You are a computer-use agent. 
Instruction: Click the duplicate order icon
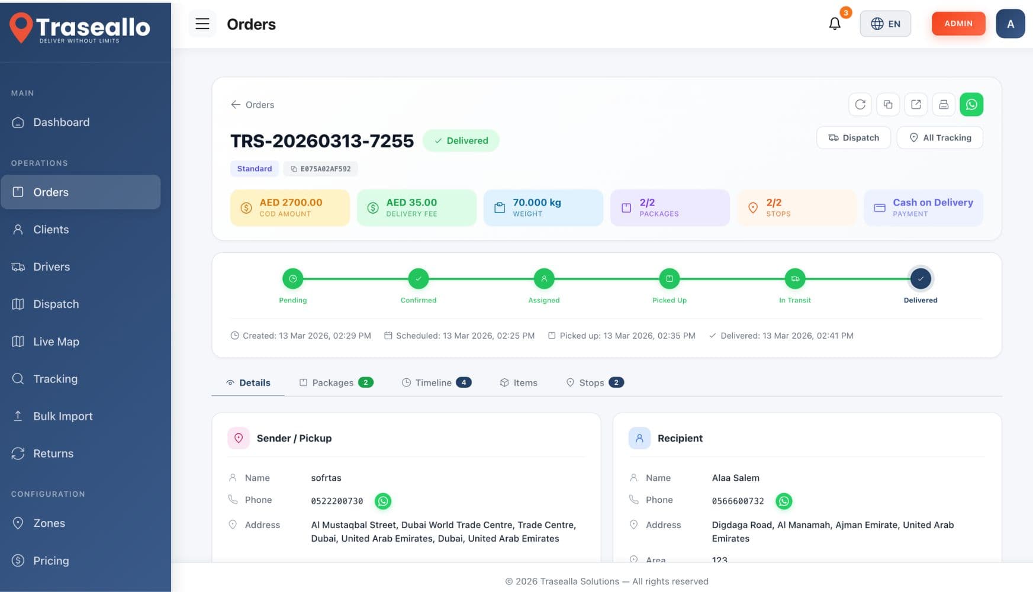pyautogui.click(x=888, y=105)
